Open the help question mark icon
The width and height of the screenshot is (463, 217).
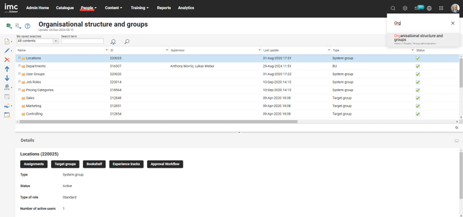pos(27,26)
